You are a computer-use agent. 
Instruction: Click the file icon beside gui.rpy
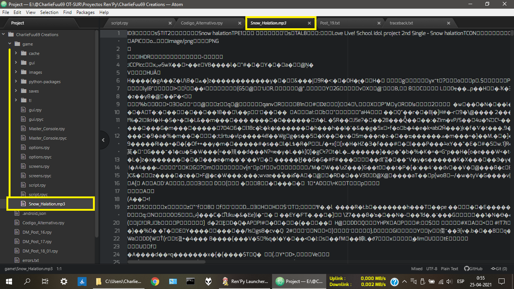[24, 110]
